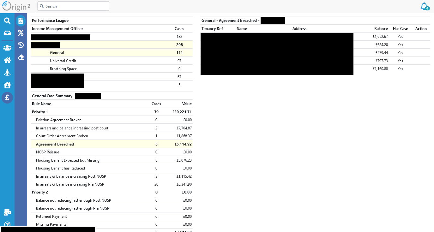Click the Cases header in Performance League
The height and width of the screenshot is (232, 434).
[179, 29]
